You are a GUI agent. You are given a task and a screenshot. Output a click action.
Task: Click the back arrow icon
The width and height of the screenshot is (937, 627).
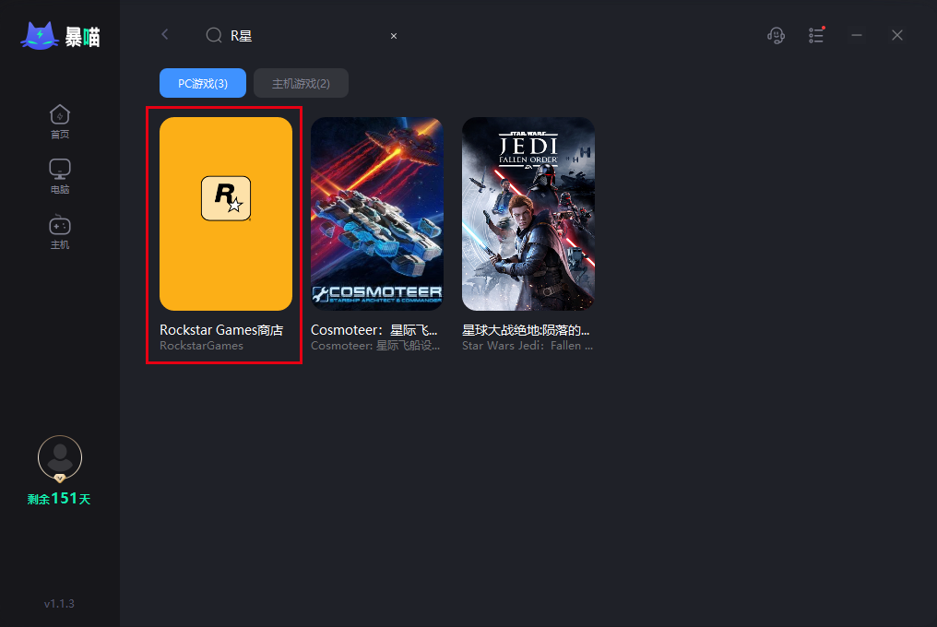click(165, 35)
